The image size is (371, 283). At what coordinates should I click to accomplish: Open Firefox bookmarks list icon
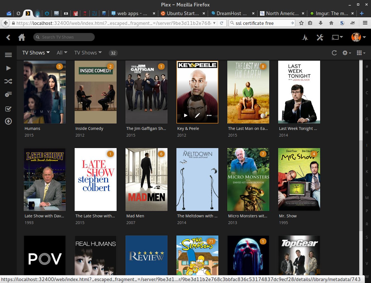click(x=310, y=23)
